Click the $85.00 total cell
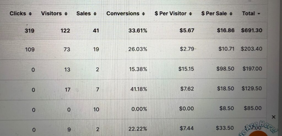282x136 pixels. coord(252,108)
